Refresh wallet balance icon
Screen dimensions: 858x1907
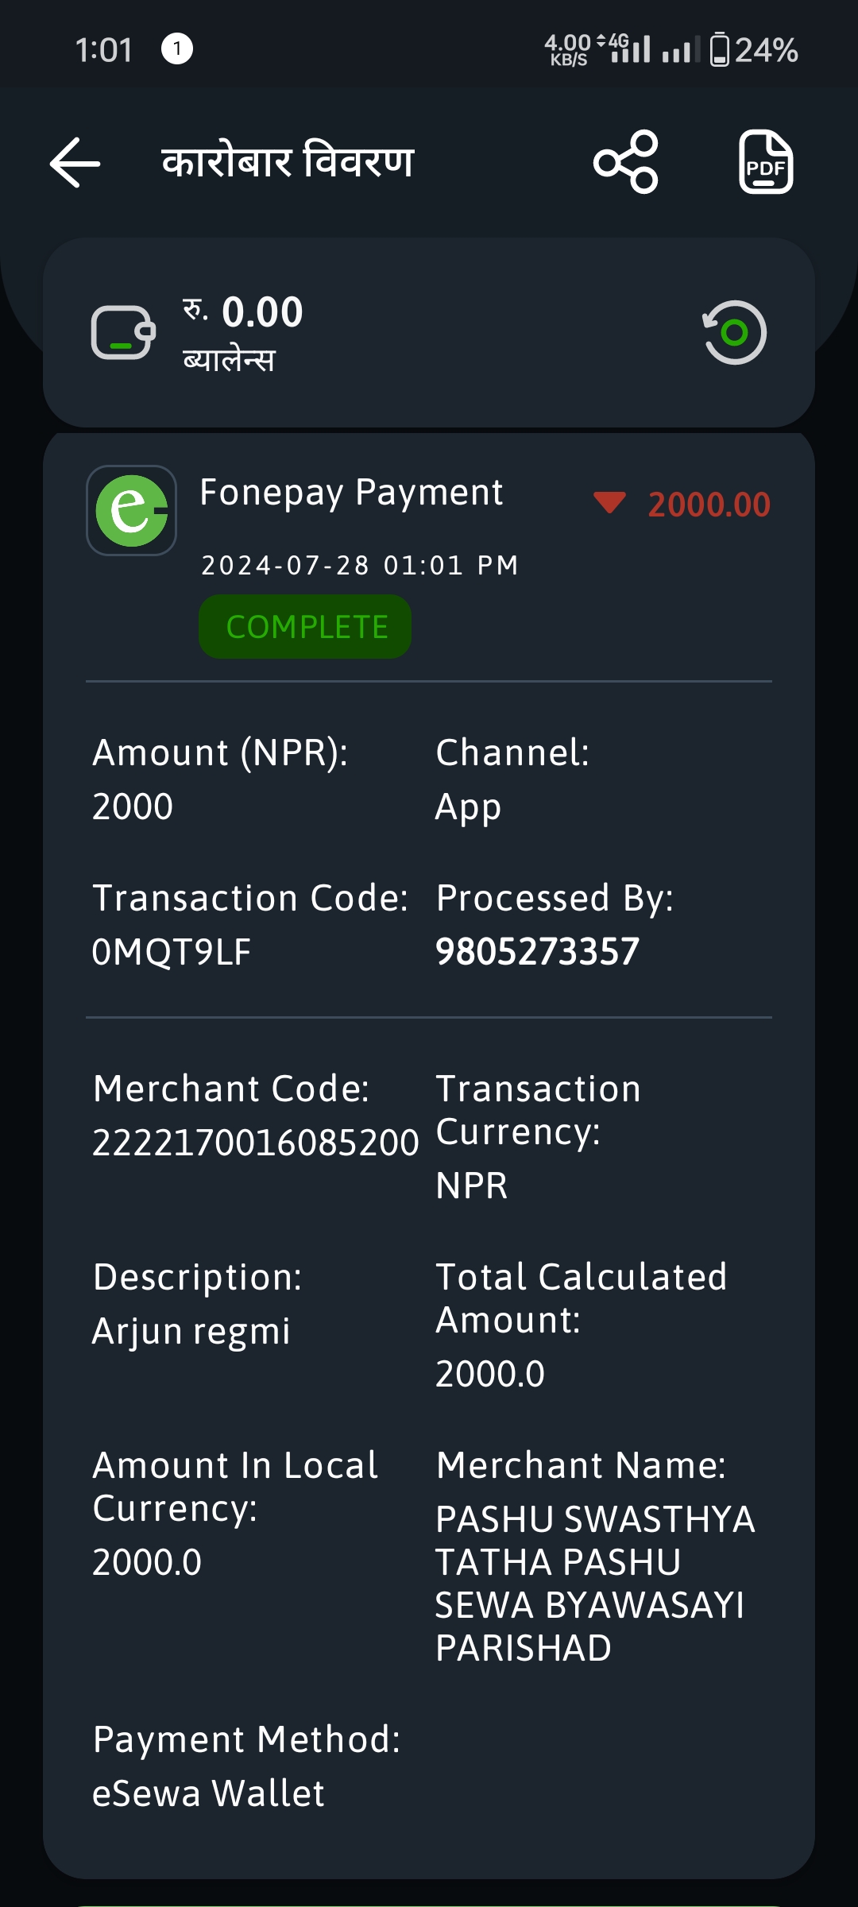(734, 332)
